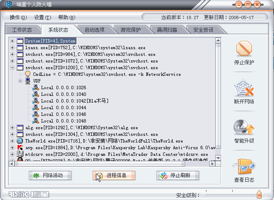The width and height of the screenshot is (274, 200).
Task: Click the 进程信息 button
Action: (x=114, y=175)
